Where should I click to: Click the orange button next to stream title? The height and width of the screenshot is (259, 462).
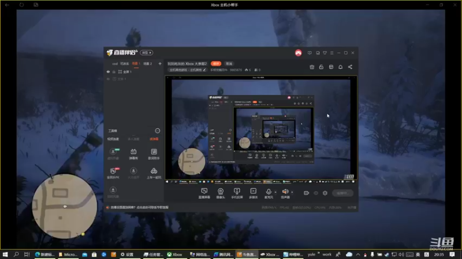[x=216, y=63]
